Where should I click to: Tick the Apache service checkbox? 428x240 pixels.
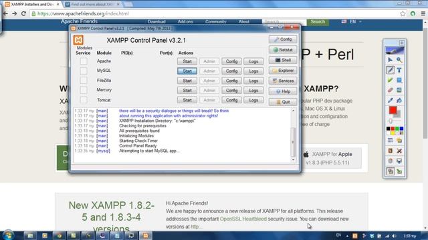pos(84,61)
